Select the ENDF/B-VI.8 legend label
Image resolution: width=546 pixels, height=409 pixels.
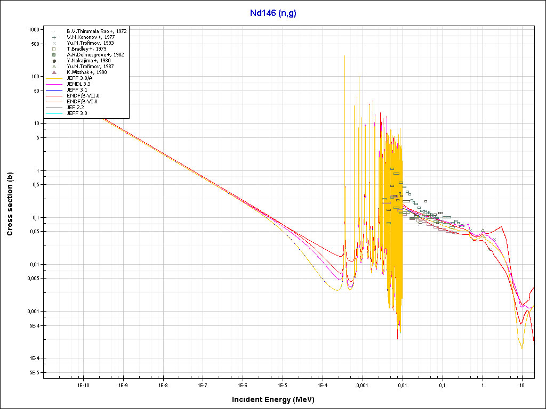coord(83,102)
